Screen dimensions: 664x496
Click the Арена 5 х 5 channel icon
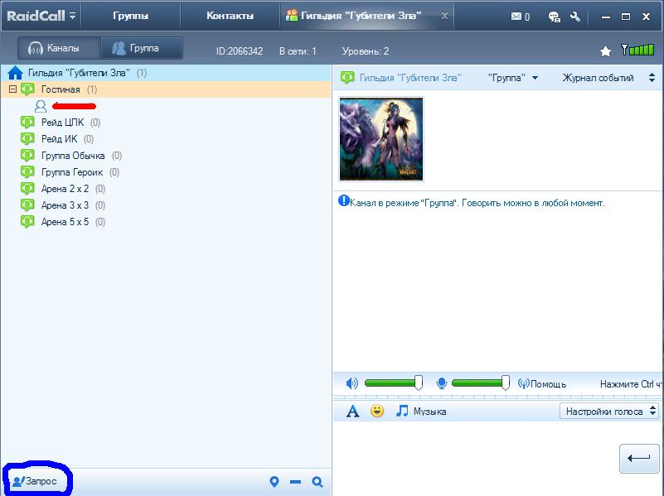coord(27,222)
